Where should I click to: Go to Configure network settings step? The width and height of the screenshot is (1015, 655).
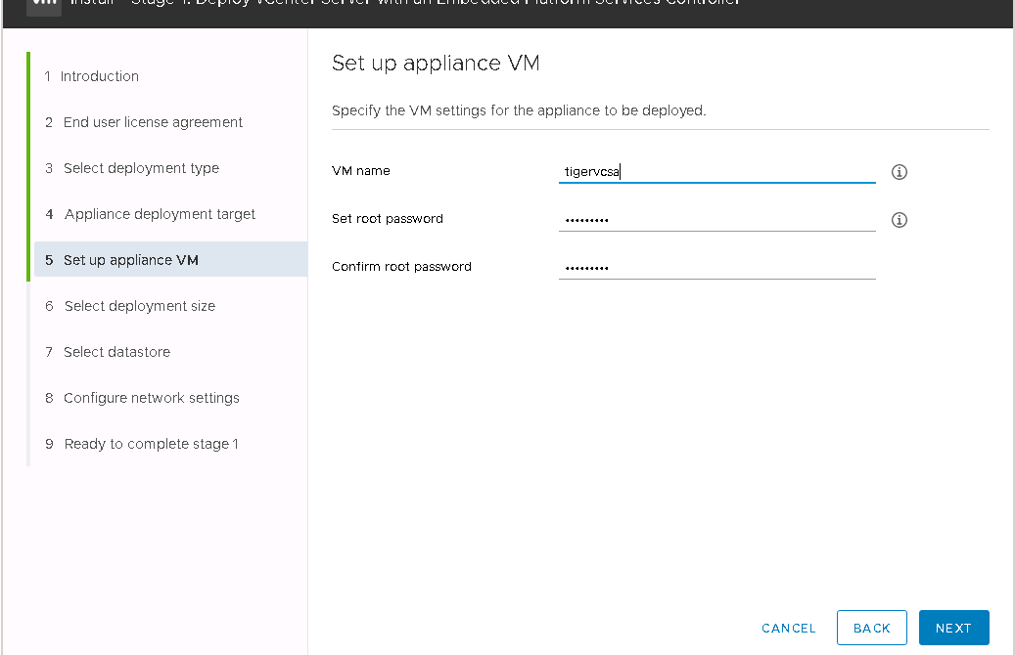[x=151, y=398]
